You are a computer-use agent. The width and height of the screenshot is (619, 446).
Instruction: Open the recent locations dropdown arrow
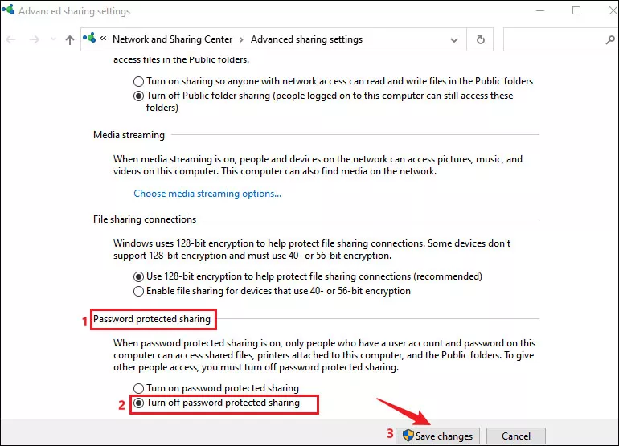(x=53, y=39)
